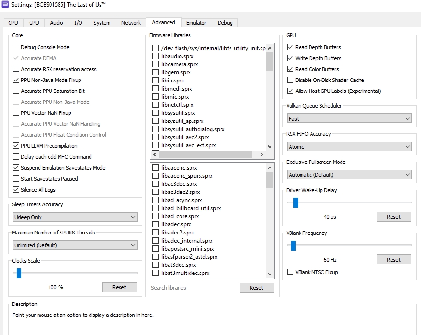Viewport: 421px width, 335px height.
Task: Check libsysutil_avc2.sprx library
Action: [155, 137]
